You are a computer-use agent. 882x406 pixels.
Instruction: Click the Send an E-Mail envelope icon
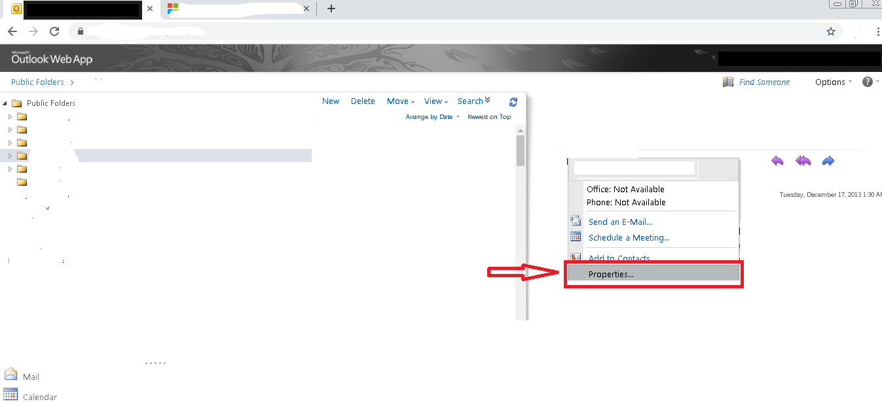[x=576, y=221]
